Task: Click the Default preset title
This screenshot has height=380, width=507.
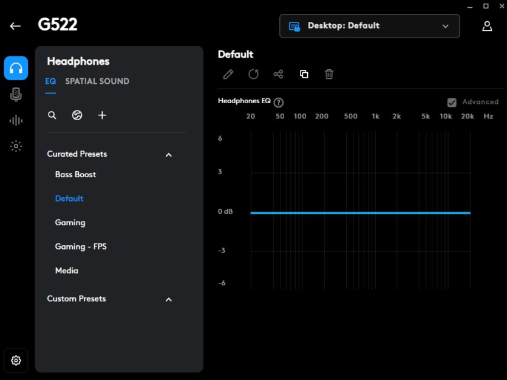Action: pos(236,54)
